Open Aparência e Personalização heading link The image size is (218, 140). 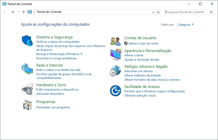[148, 51]
